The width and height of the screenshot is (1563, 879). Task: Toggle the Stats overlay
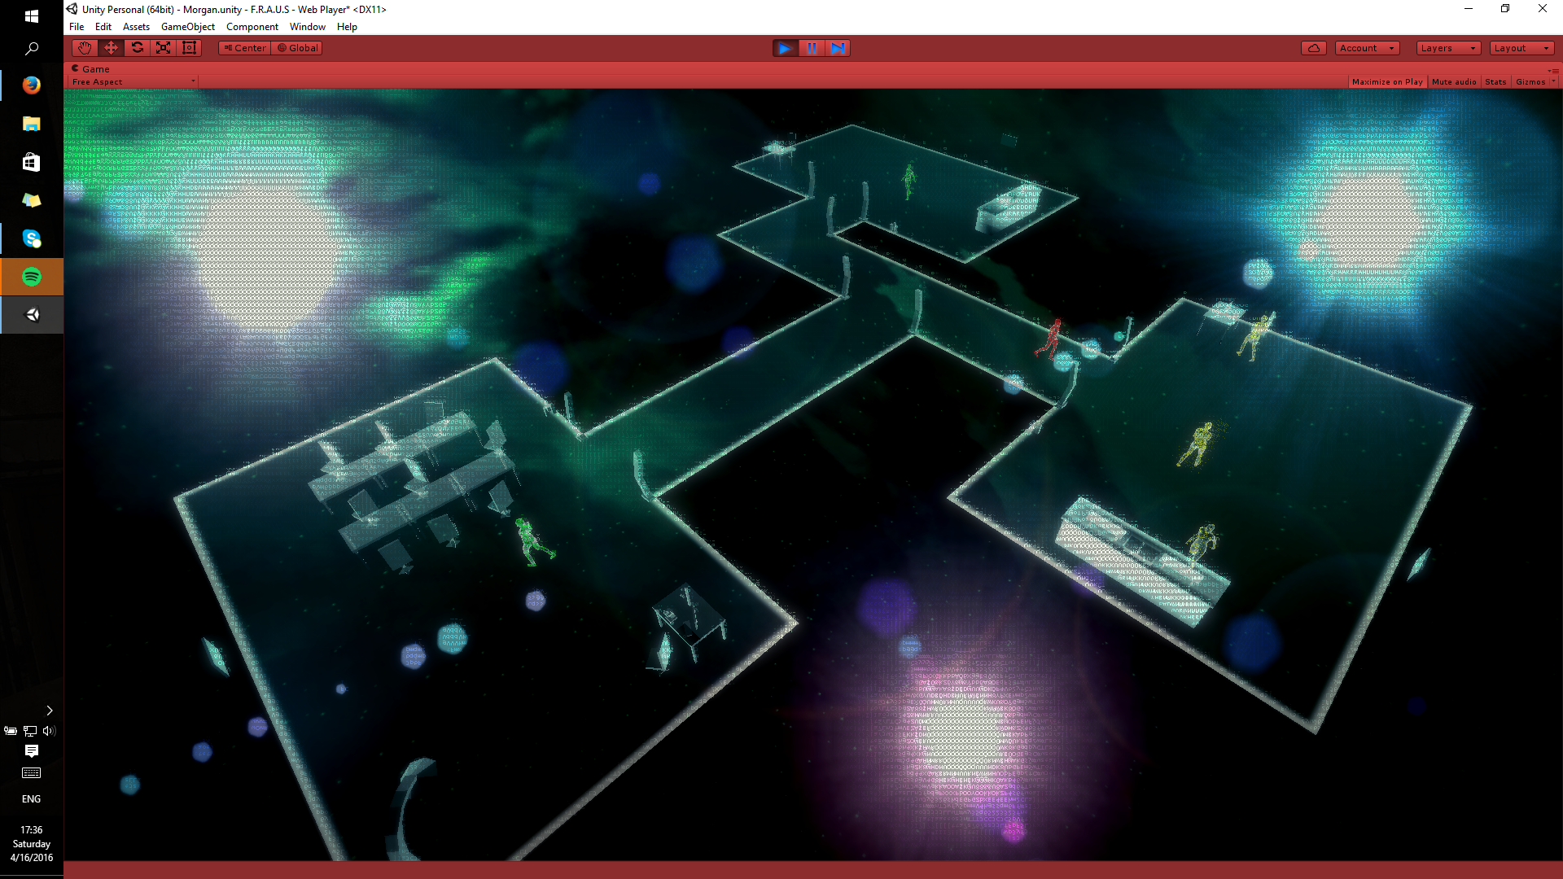pyautogui.click(x=1495, y=81)
